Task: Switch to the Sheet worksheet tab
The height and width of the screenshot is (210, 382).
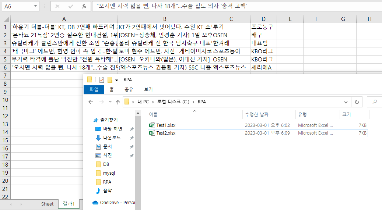Action: [47, 204]
